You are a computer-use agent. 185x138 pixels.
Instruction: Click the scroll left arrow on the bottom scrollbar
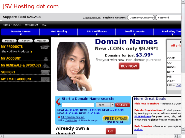[x=2, y=136]
